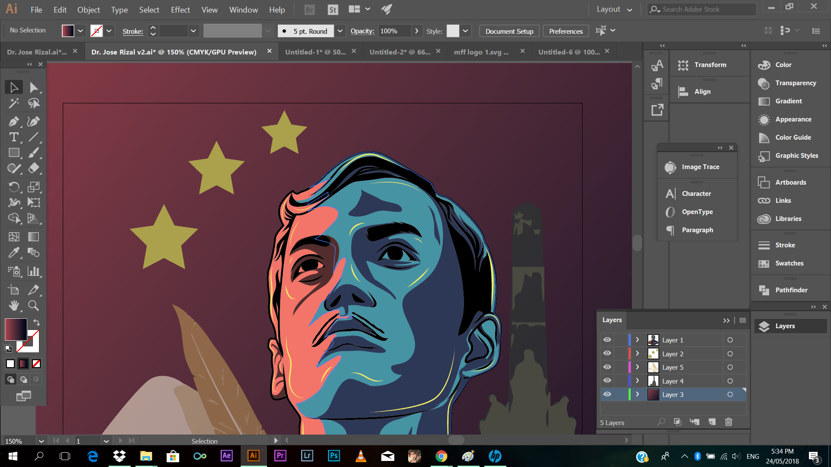Hide Layer 4 with eye icon
831x467 pixels.
click(x=607, y=381)
